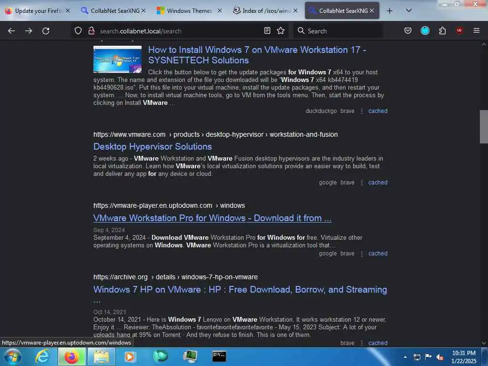Go back to the previous page
488x366 pixels.
tap(11, 31)
